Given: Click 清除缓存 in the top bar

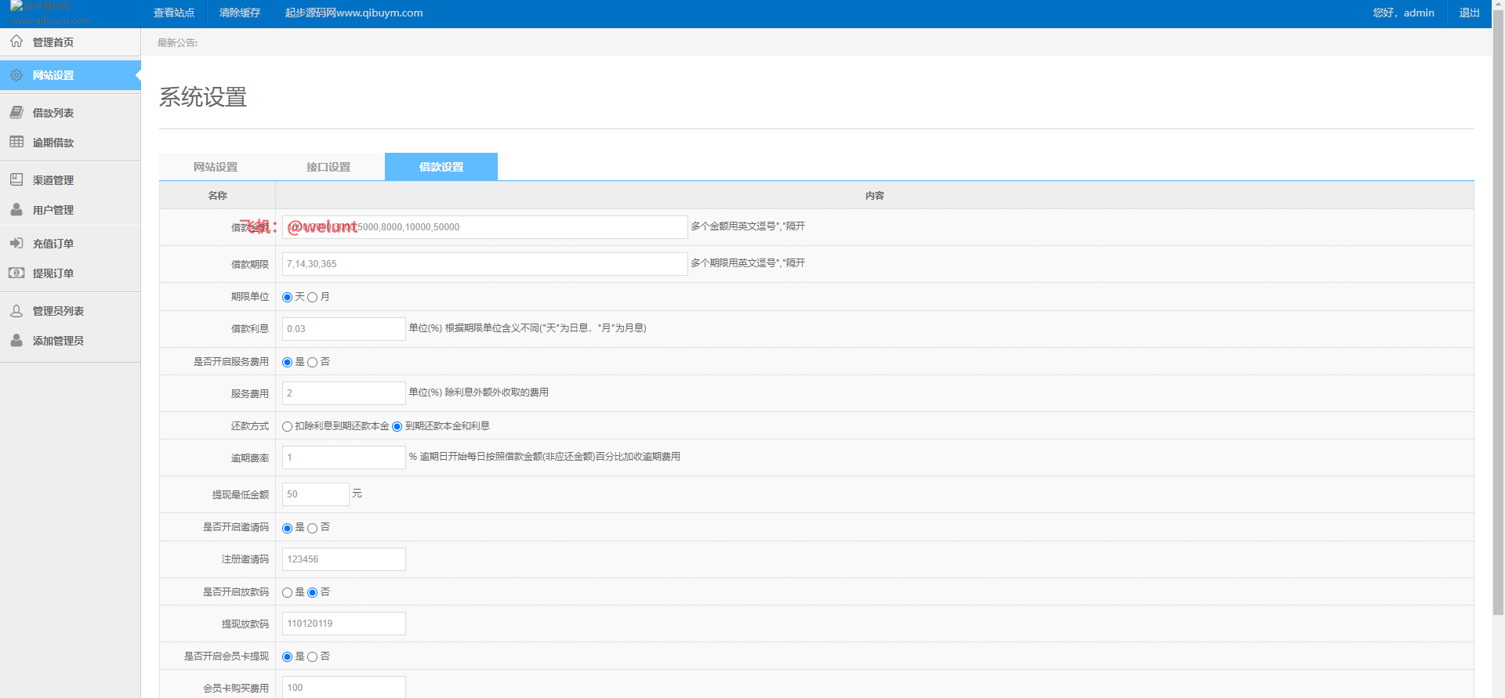Looking at the screenshot, I should (240, 13).
